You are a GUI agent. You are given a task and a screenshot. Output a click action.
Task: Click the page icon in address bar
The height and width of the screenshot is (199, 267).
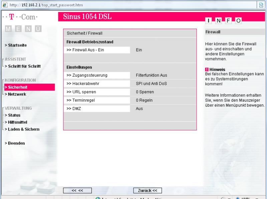pos(5,5)
